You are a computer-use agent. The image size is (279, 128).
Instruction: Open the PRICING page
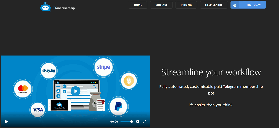click(186, 5)
